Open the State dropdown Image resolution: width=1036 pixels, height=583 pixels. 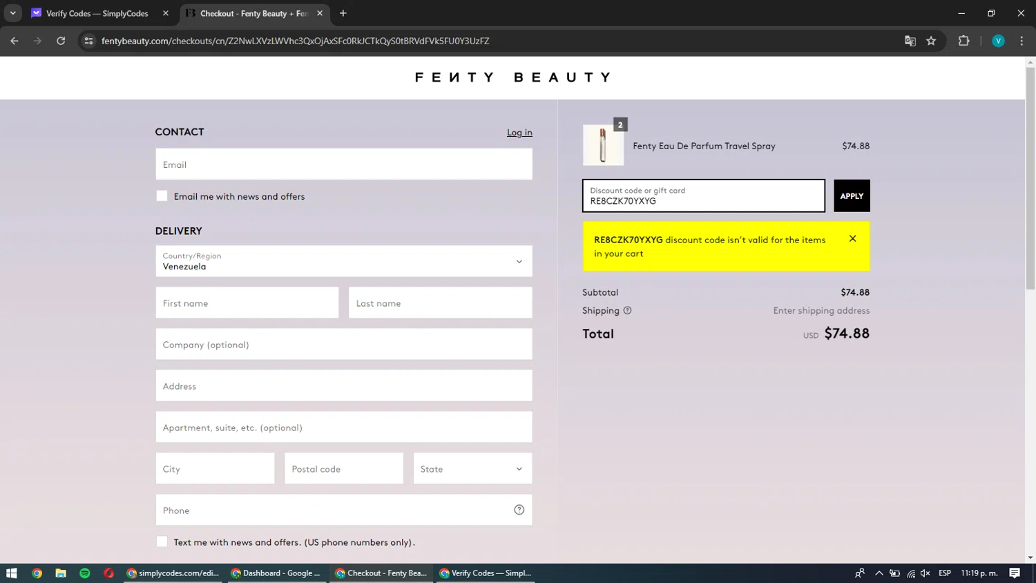click(473, 468)
